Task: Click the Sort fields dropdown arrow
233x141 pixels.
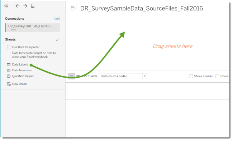Action: [x=144, y=76]
